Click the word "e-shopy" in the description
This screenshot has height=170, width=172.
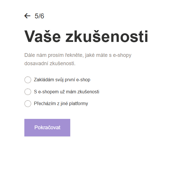[122, 55]
